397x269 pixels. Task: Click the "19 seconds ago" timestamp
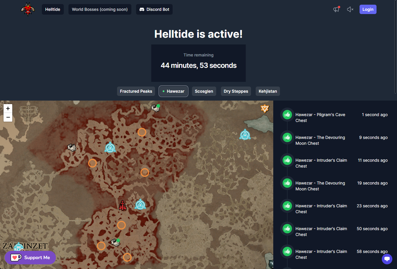[372, 183]
